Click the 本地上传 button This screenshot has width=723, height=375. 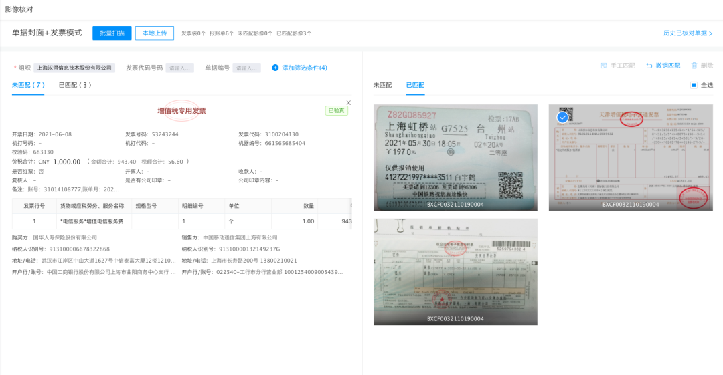[155, 33]
